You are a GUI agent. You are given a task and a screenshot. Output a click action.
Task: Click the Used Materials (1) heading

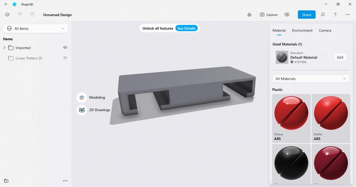[287, 44]
